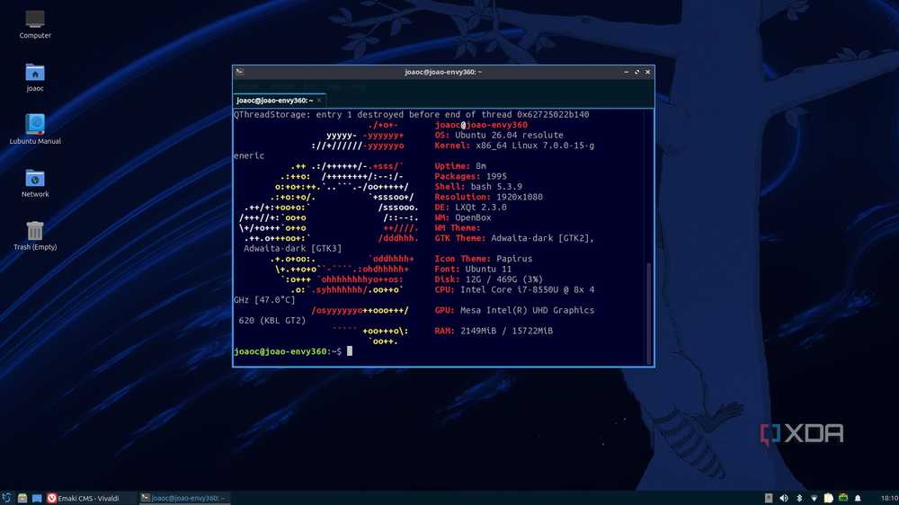Click the 'Uptime: 8m' line
The image size is (899, 505).
(460, 166)
